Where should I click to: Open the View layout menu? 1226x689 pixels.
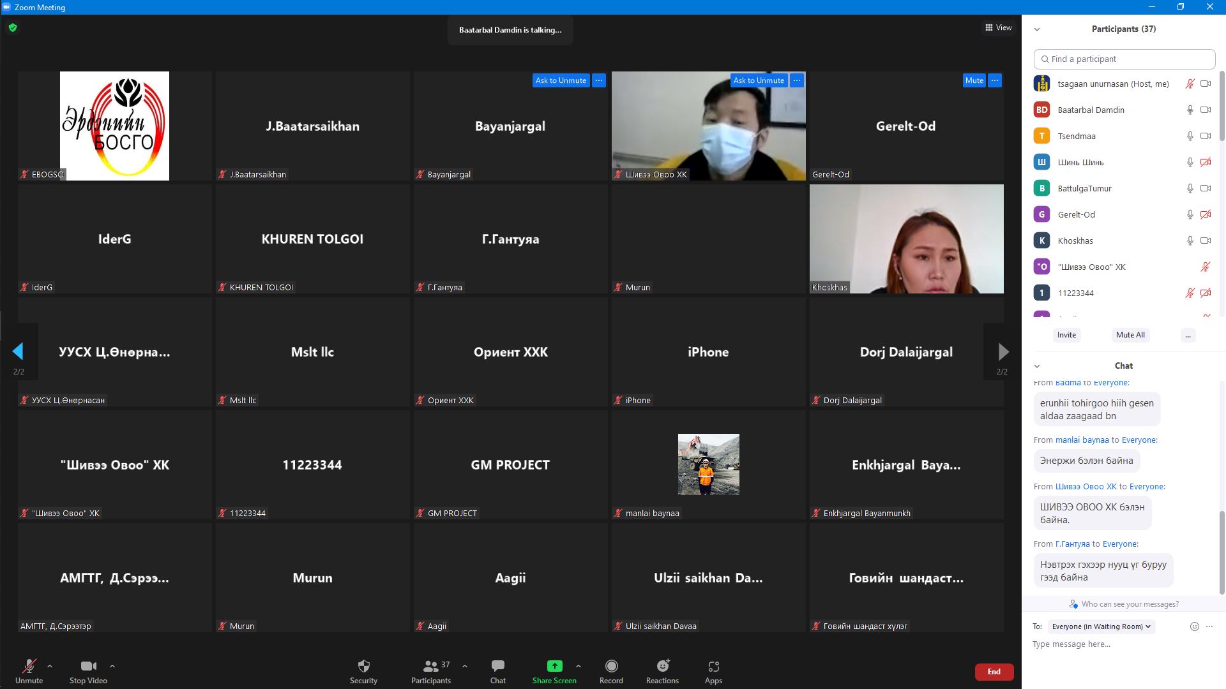(998, 27)
